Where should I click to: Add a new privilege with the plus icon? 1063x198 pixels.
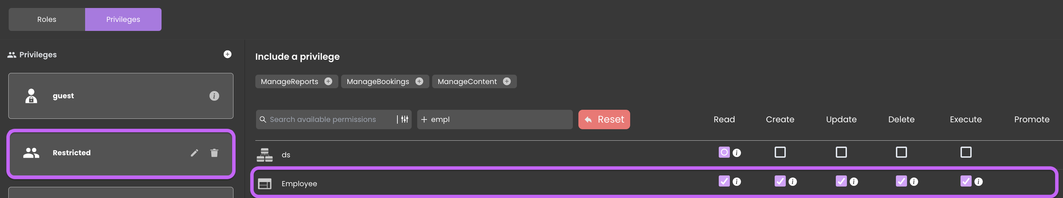tap(228, 55)
